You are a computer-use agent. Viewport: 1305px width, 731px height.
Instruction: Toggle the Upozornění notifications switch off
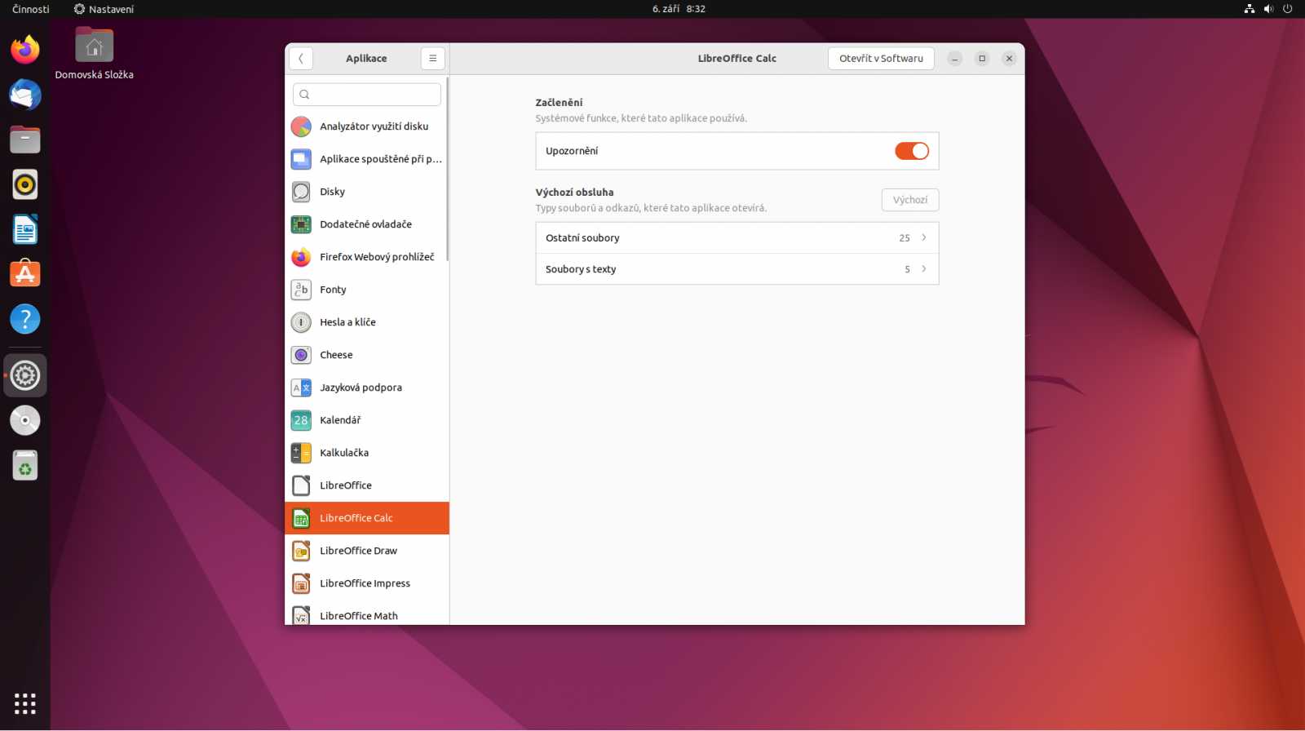point(912,151)
